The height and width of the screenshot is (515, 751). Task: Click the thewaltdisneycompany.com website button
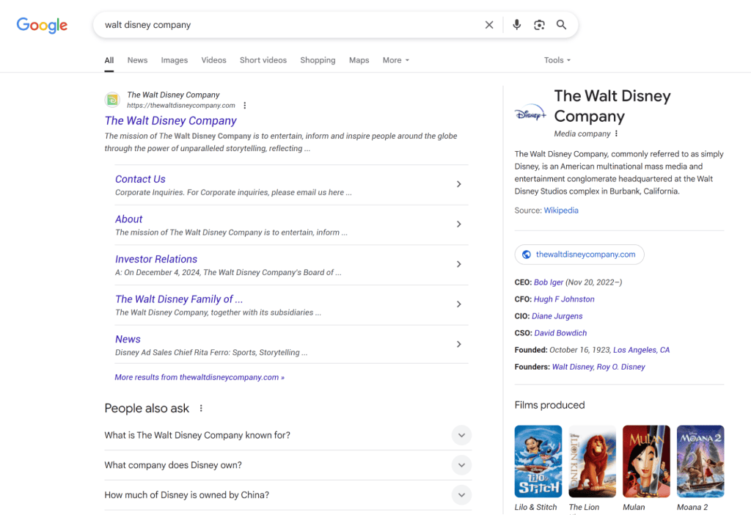pos(579,255)
